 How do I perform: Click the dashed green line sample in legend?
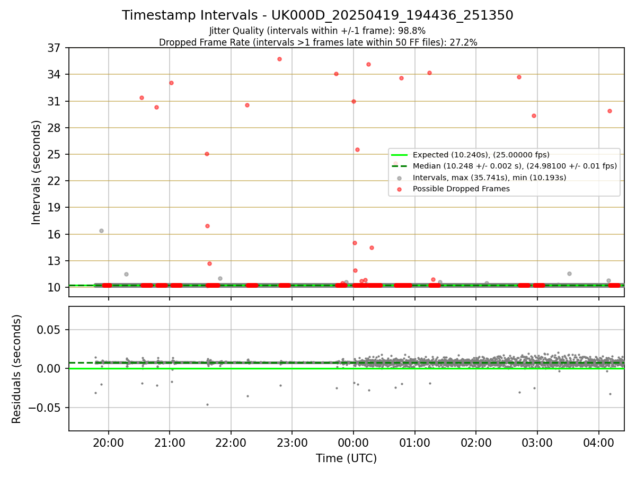[400, 166]
